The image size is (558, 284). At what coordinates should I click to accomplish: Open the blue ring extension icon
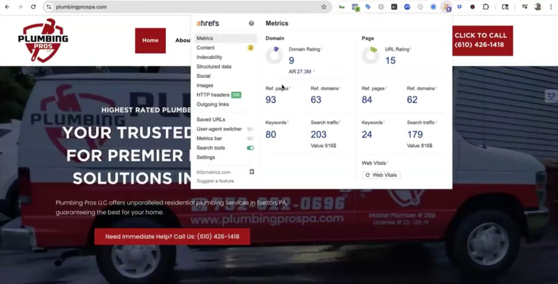433,7
